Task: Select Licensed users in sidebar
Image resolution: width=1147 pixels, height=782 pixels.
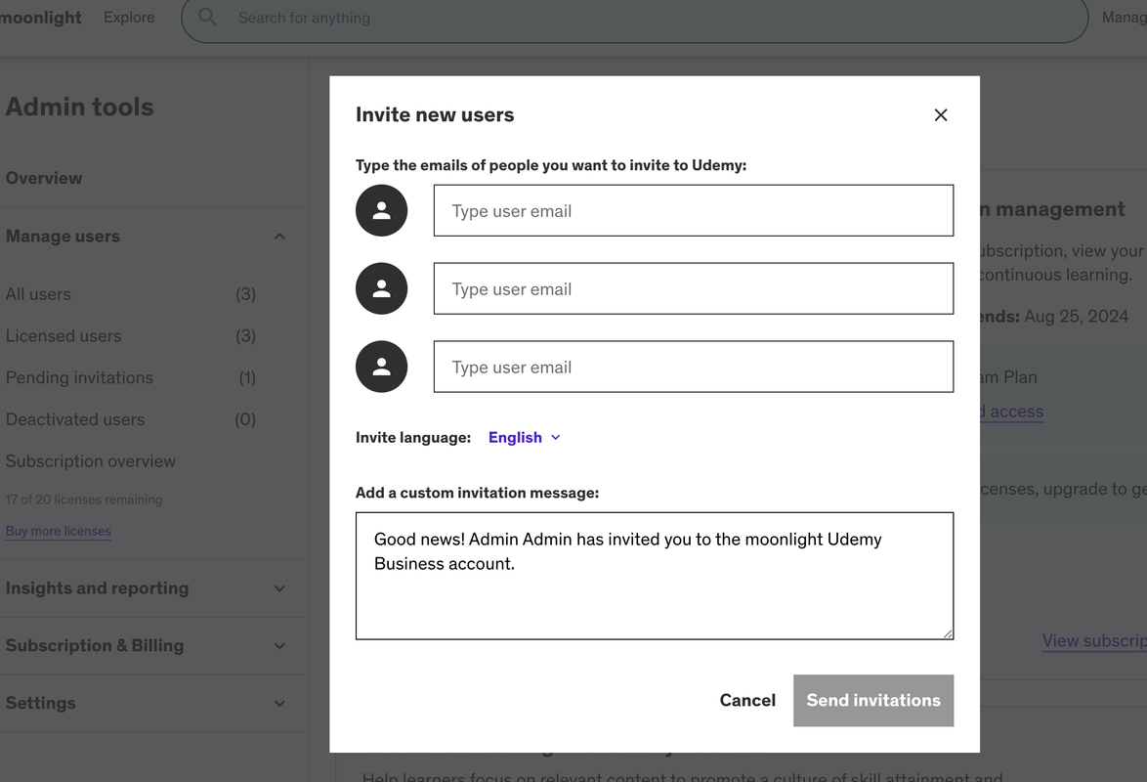Action: [131, 336]
